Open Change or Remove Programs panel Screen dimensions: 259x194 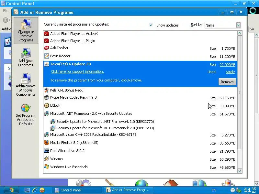pyautogui.click(x=26, y=30)
